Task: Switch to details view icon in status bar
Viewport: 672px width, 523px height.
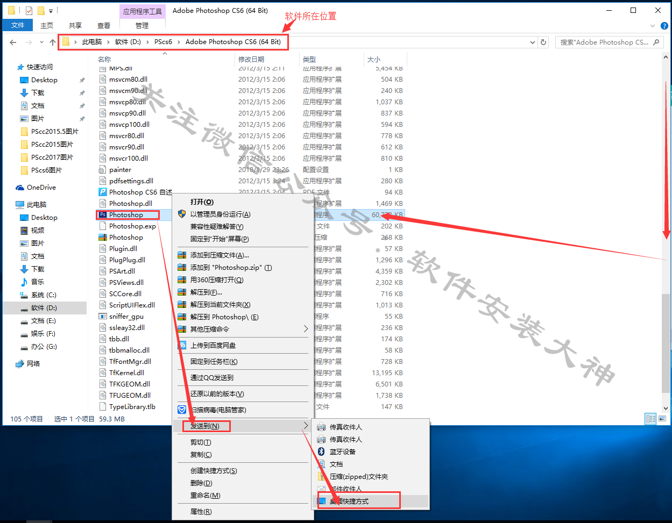Action: coord(650,419)
